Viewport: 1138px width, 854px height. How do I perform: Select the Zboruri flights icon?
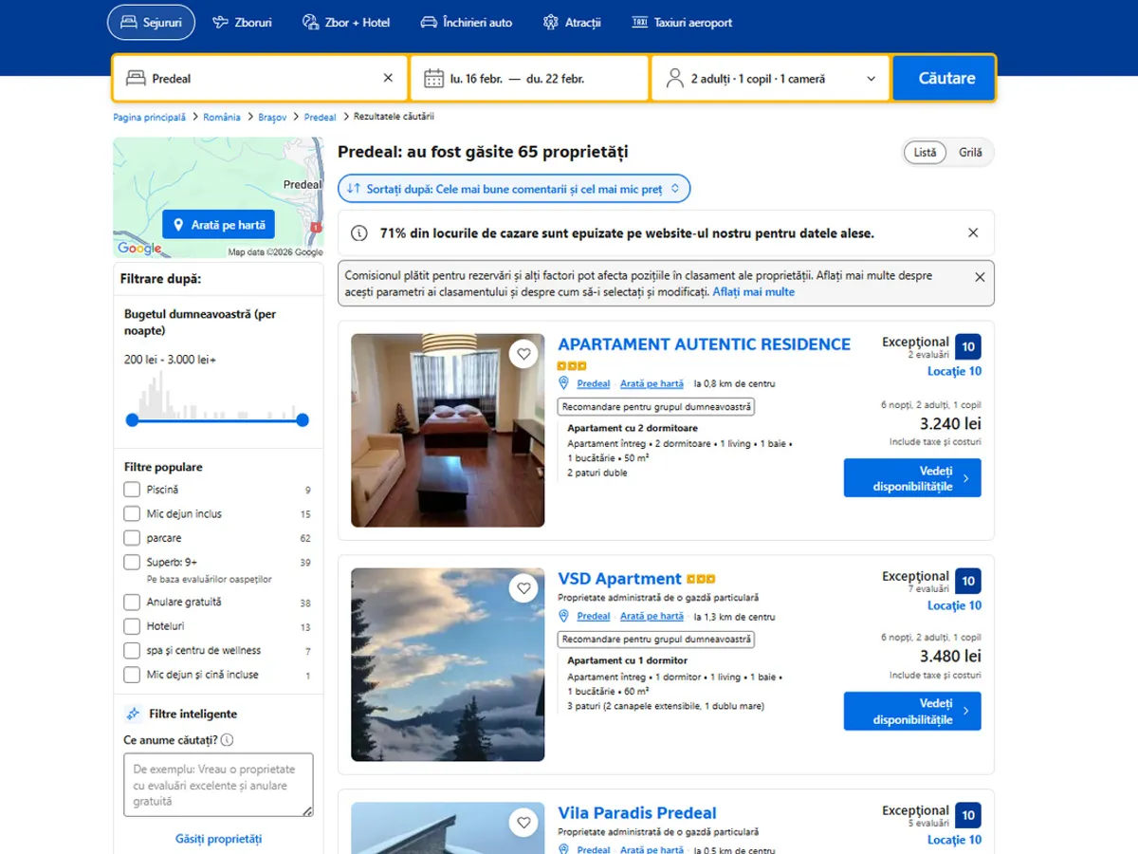(x=221, y=22)
